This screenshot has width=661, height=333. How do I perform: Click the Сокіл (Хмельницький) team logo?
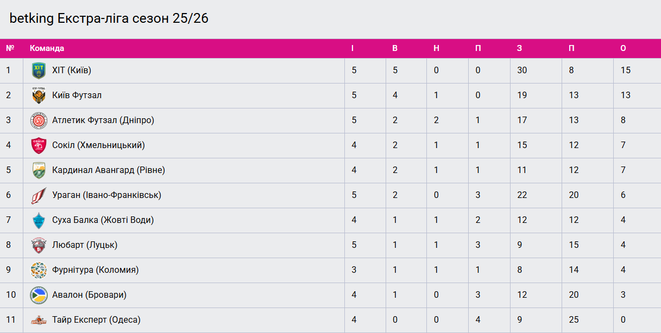(x=39, y=145)
